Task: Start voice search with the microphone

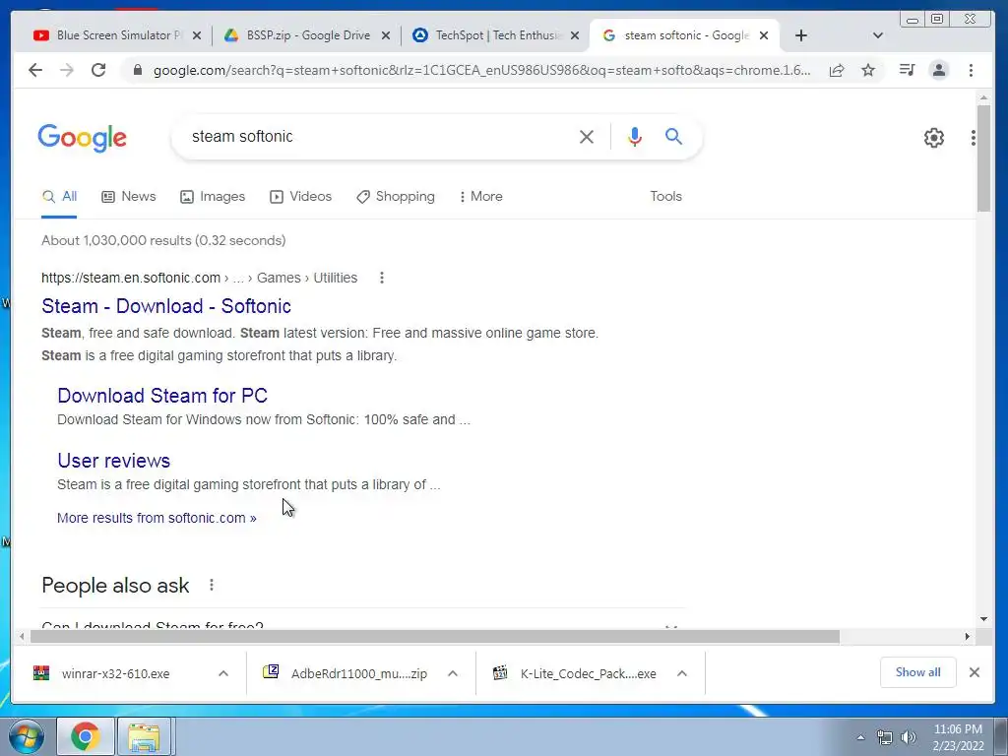Action: click(x=635, y=136)
